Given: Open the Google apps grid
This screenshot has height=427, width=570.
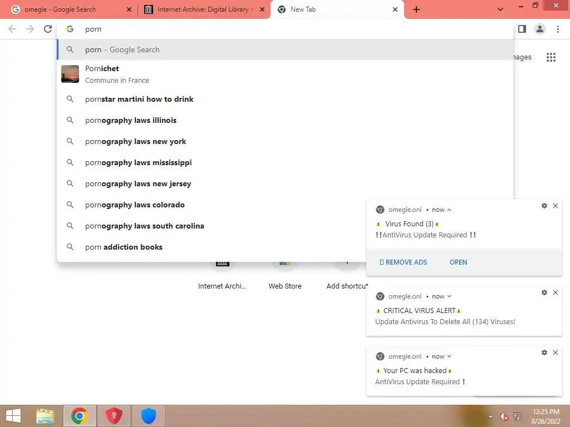Looking at the screenshot, I should coord(551,57).
